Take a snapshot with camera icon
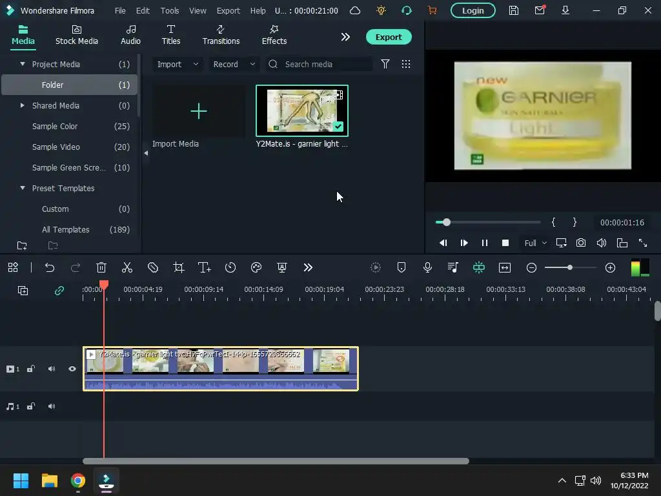The width and height of the screenshot is (661, 496). (x=581, y=243)
